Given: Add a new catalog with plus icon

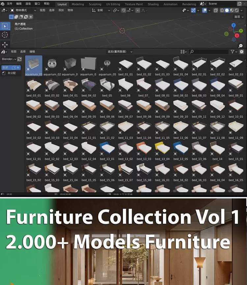Looking at the screenshot, I should click(18, 68).
